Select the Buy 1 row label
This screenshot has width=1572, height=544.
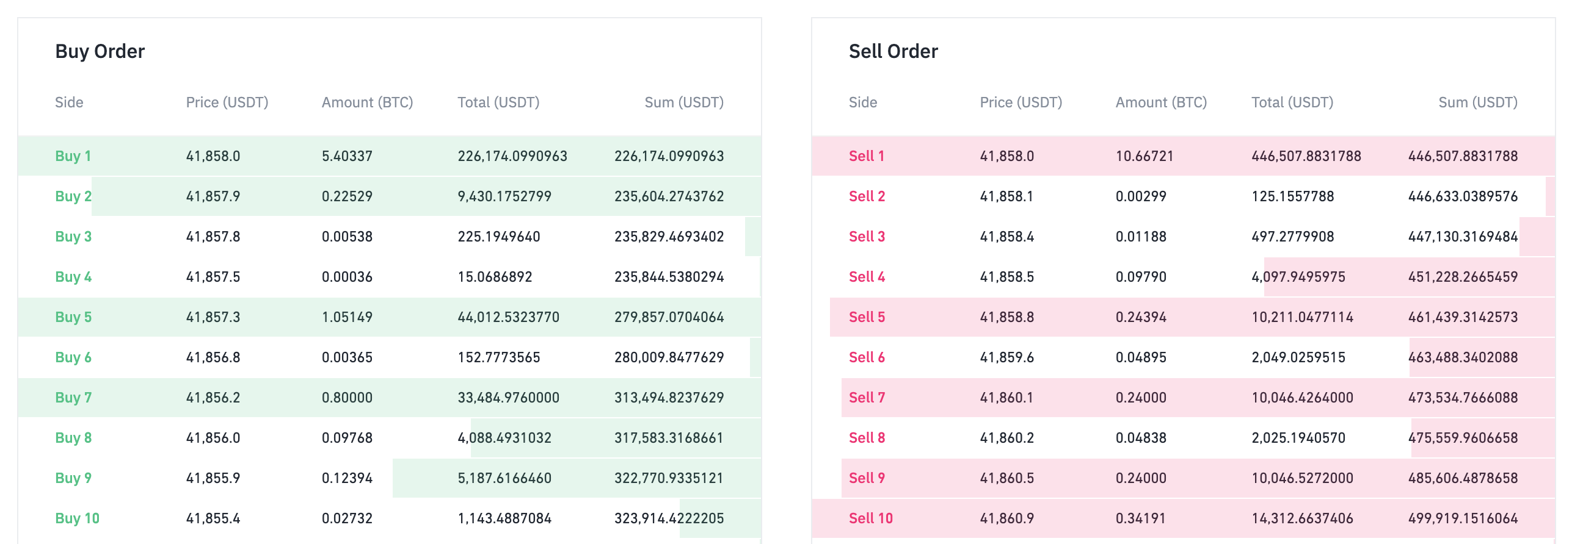[73, 156]
